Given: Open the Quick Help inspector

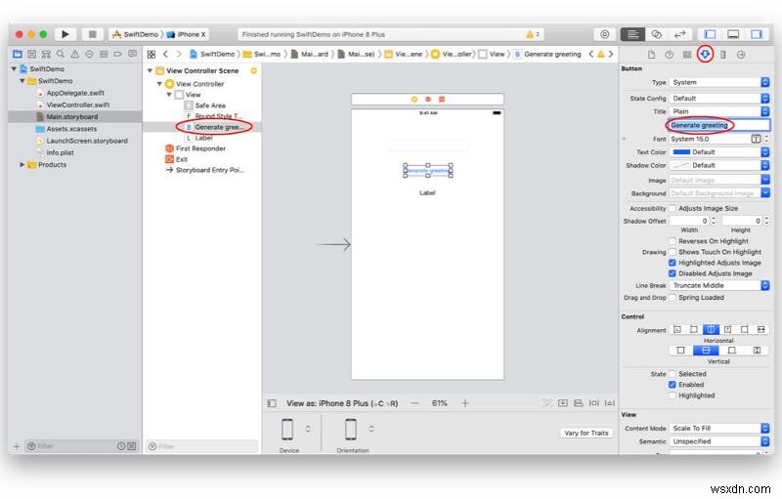Looking at the screenshot, I should point(670,55).
